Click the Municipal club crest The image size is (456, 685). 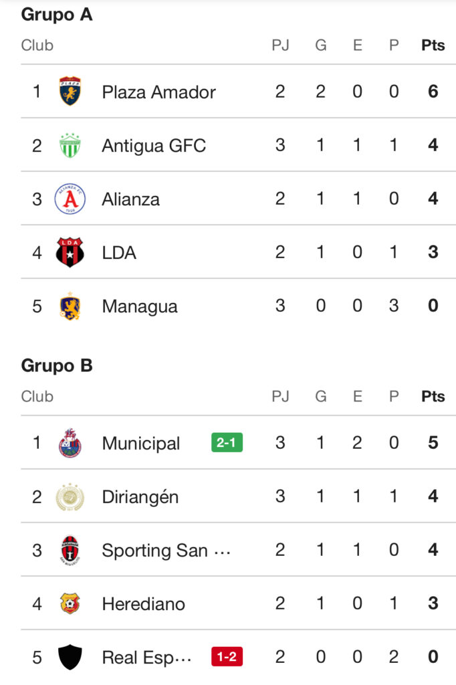pos(70,443)
